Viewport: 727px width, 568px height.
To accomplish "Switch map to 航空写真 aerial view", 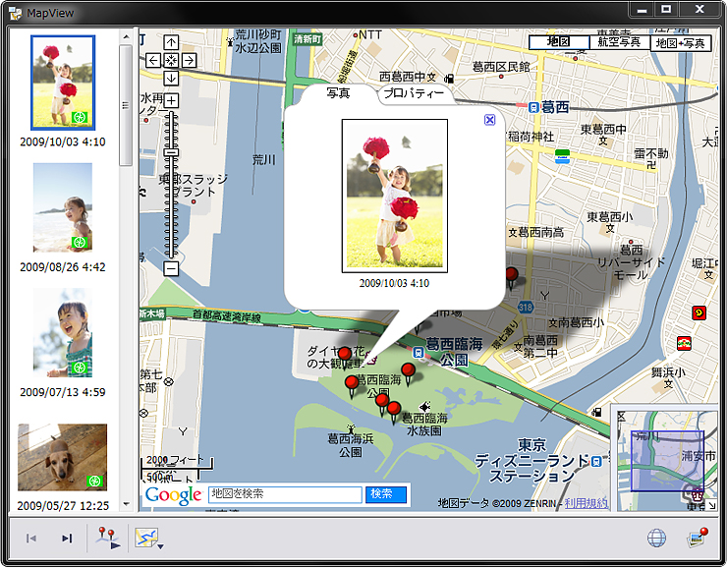I will [619, 42].
